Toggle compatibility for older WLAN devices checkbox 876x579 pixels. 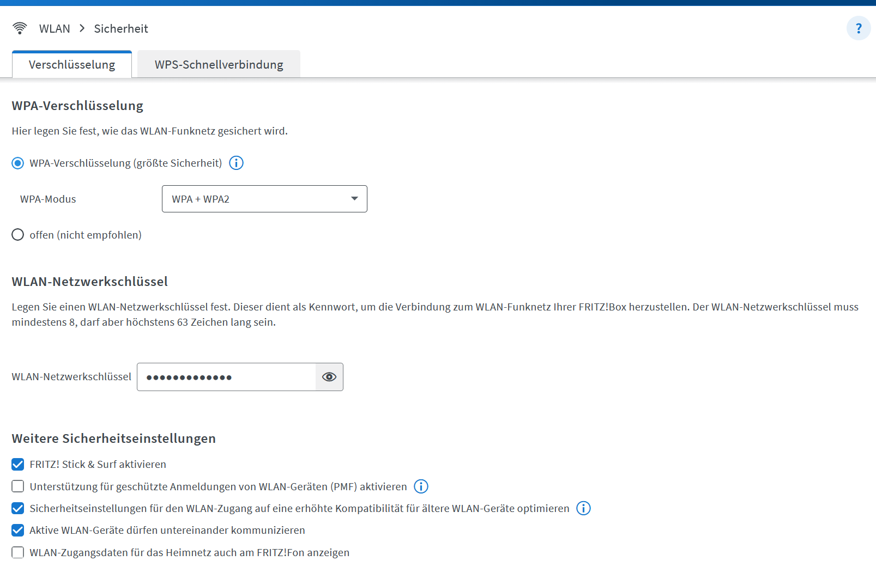coord(18,508)
